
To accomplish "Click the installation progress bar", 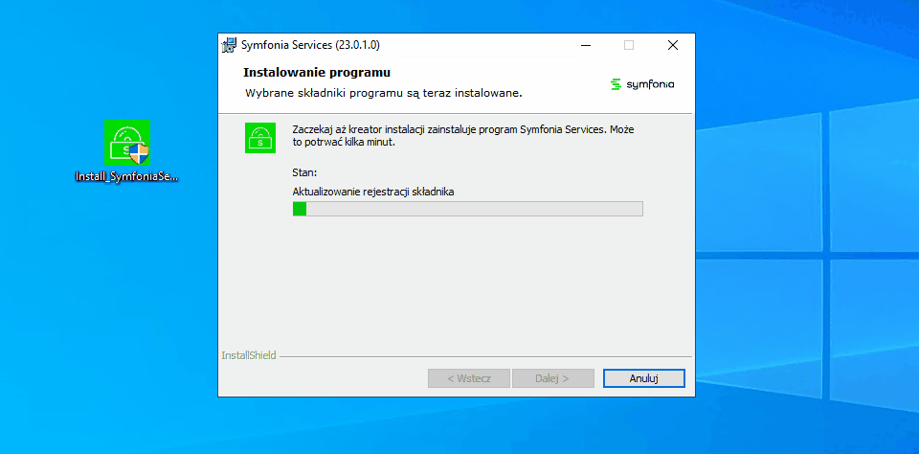I will click(x=468, y=209).
